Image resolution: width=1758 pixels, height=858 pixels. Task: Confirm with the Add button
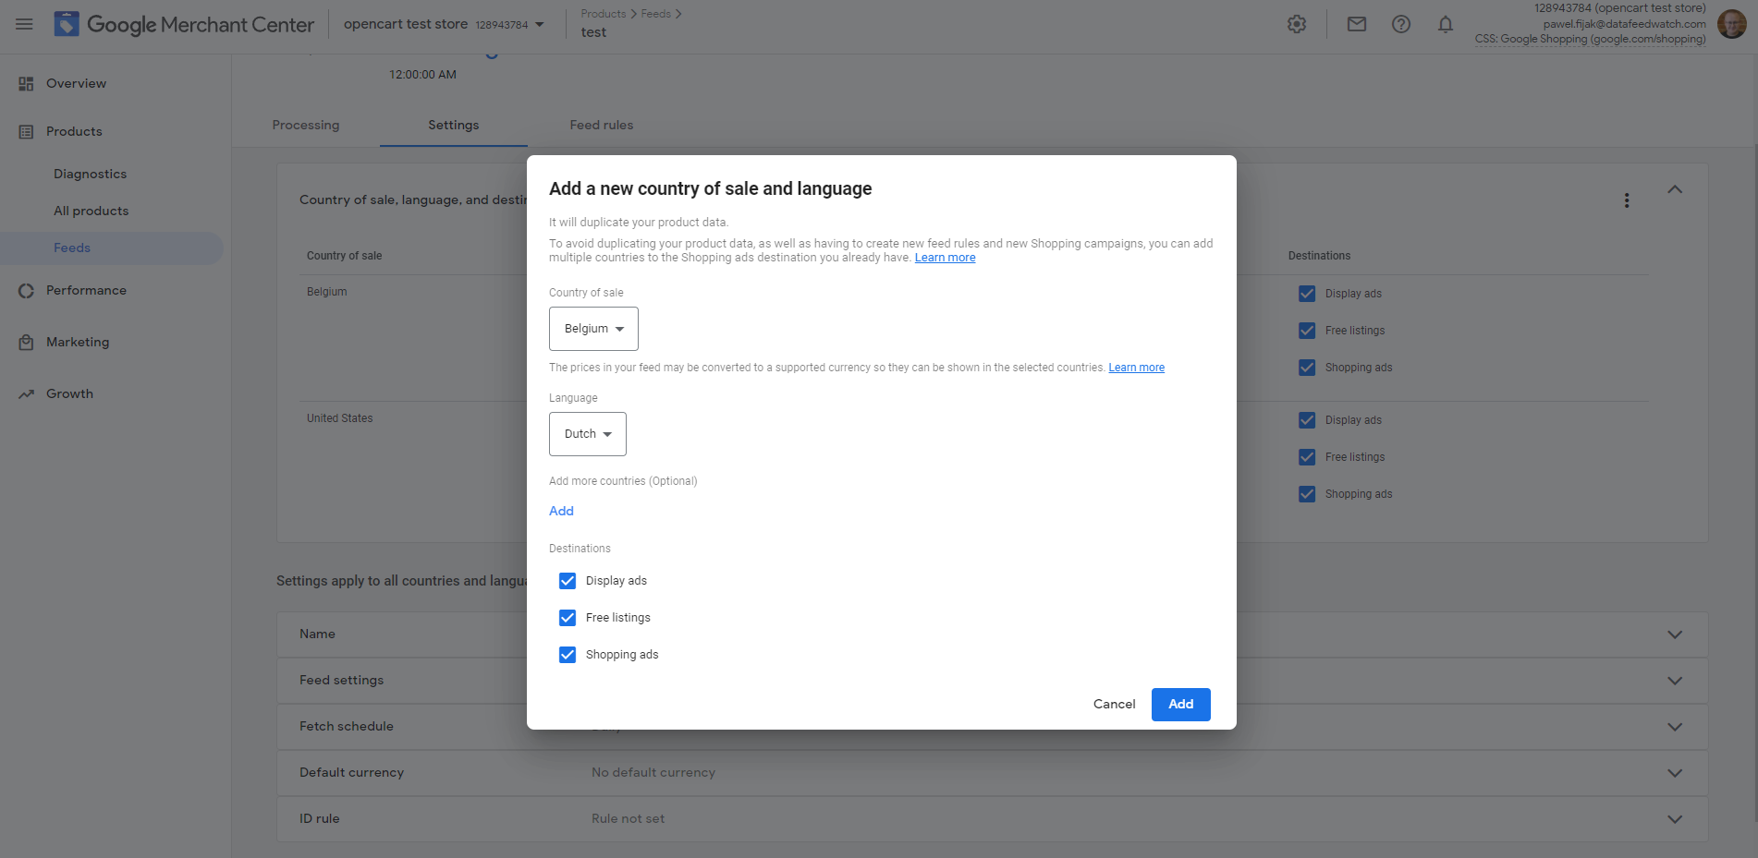pyautogui.click(x=1180, y=704)
